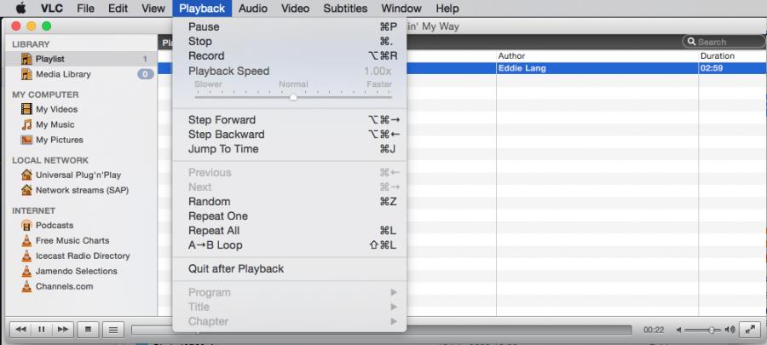
Task: Expand the Chapter submenu arrow
Action: [x=393, y=321]
